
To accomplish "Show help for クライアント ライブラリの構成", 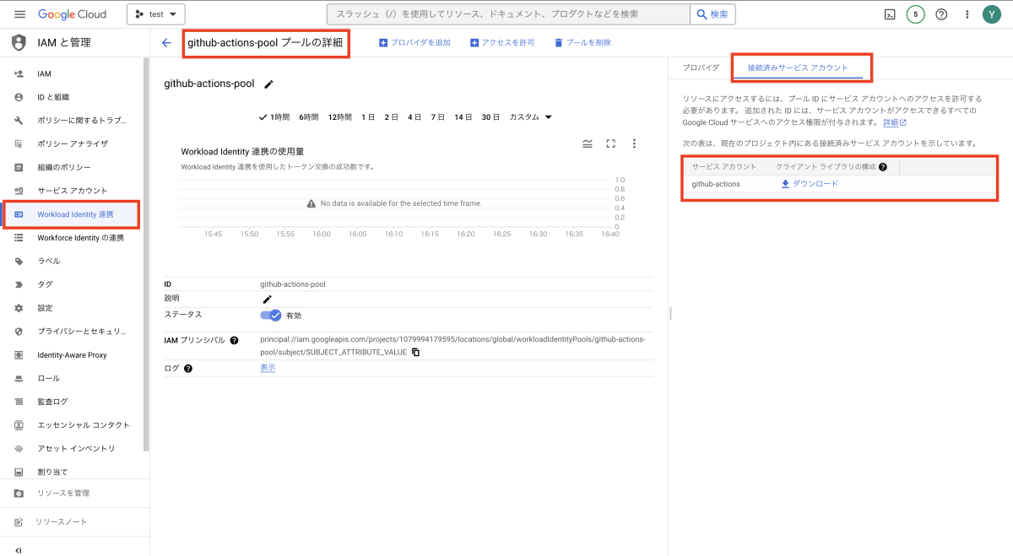I will (882, 167).
